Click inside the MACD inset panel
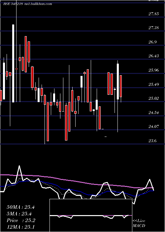 91,215
